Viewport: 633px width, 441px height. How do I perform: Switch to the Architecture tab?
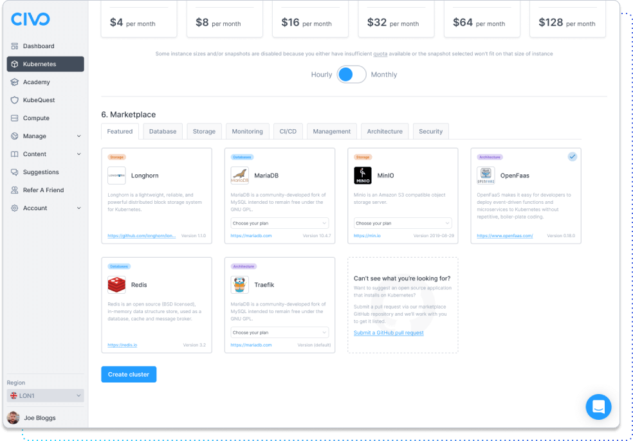385,132
